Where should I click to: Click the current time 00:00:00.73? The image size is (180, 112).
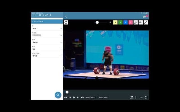[91, 98]
